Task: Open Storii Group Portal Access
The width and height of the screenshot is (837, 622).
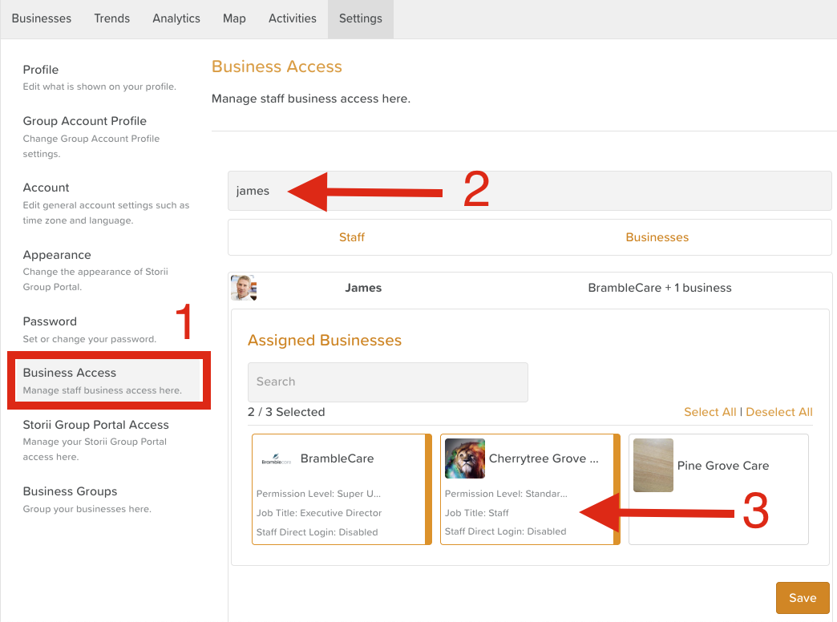Action: click(x=96, y=440)
